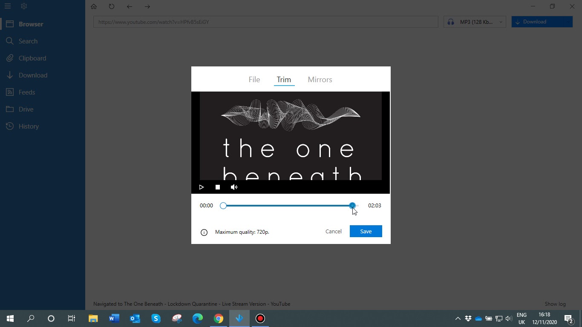Open battery status tray icon
Screen dimensions: 582x327
489,318
